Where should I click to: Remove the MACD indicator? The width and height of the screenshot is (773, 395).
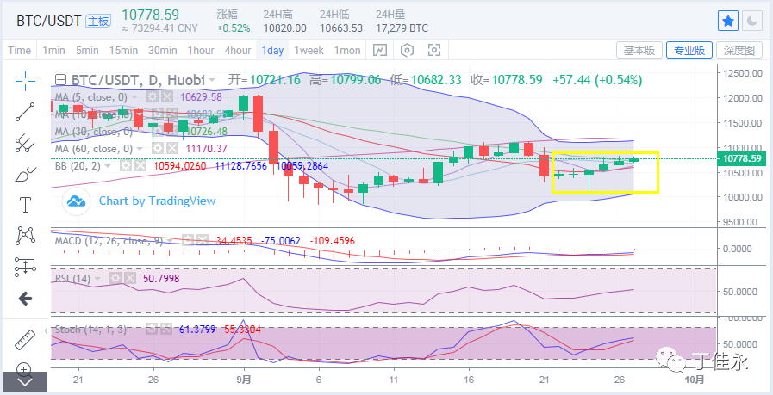click(x=203, y=241)
